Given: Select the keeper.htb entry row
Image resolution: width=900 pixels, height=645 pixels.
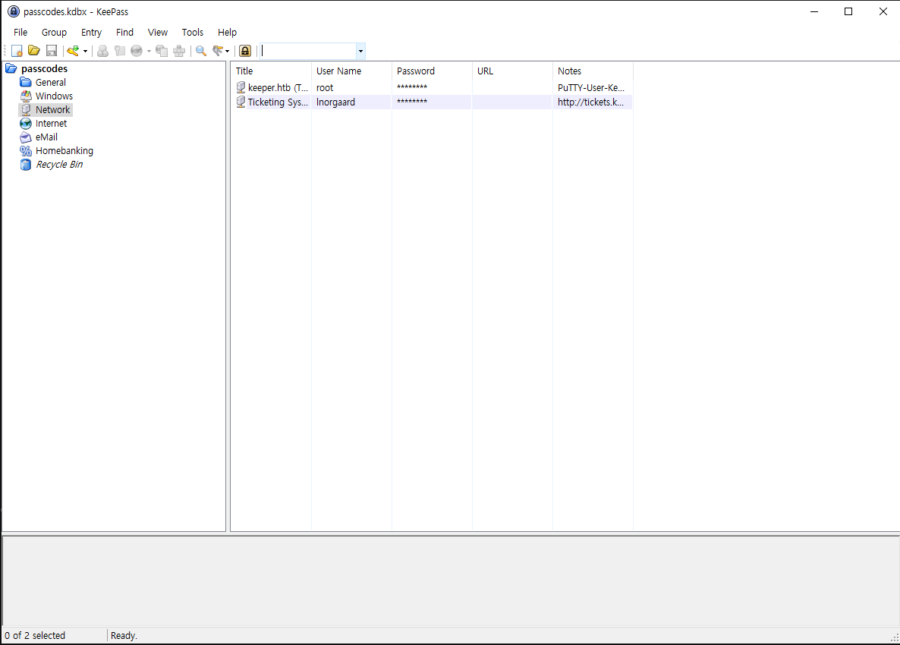Looking at the screenshot, I should point(432,88).
